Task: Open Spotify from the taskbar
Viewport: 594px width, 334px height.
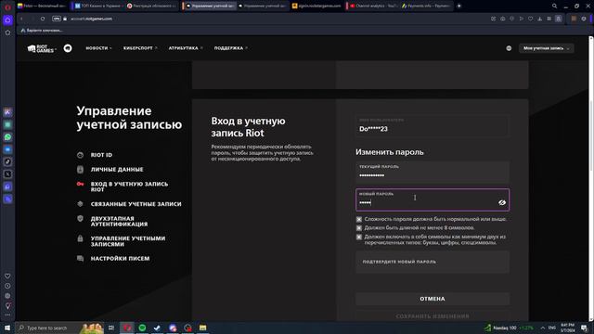Action: pos(142,328)
